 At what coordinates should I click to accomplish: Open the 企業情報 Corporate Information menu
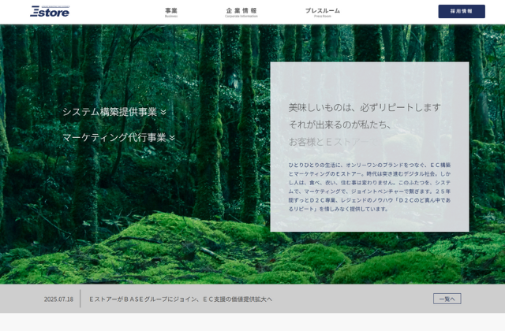[241, 12]
